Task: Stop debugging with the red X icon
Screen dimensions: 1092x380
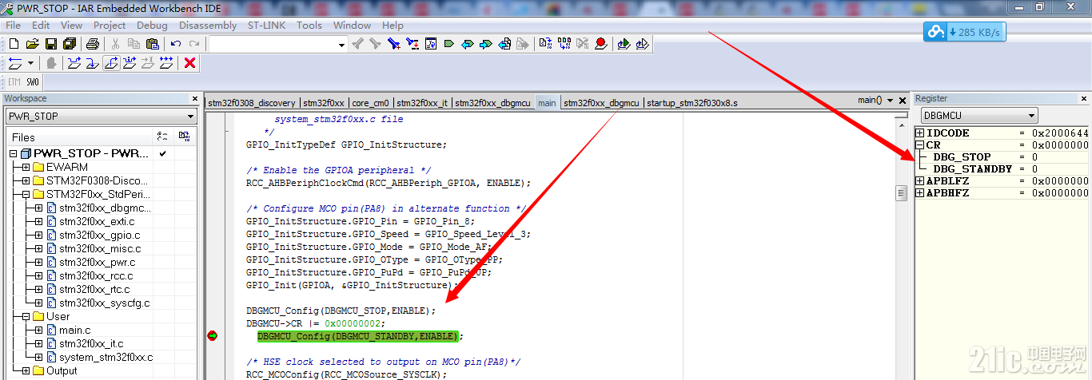Action: click(x=189, y=63)
